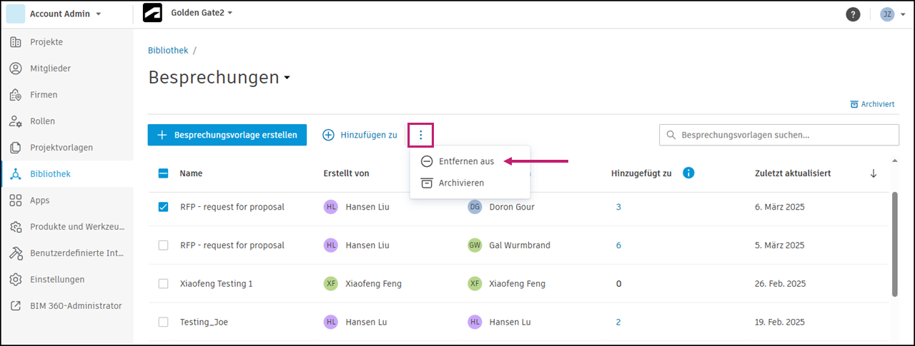Click the Autodesk logo in header
This screenshot has height=346, width=915.
153,14
